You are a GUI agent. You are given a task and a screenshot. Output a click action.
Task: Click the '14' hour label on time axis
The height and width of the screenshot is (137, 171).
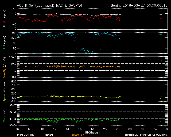[67, 129]
